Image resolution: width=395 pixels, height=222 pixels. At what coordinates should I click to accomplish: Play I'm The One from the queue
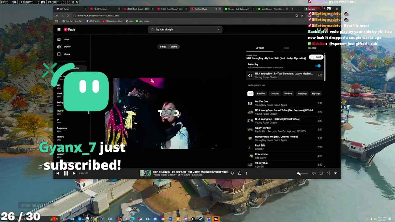285,103
